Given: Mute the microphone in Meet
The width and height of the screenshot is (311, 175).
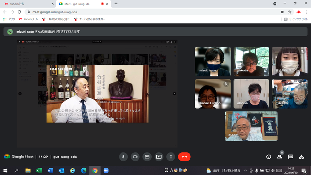Looking at the screenshot, I should pyautogui.click(x=123, y=157).
